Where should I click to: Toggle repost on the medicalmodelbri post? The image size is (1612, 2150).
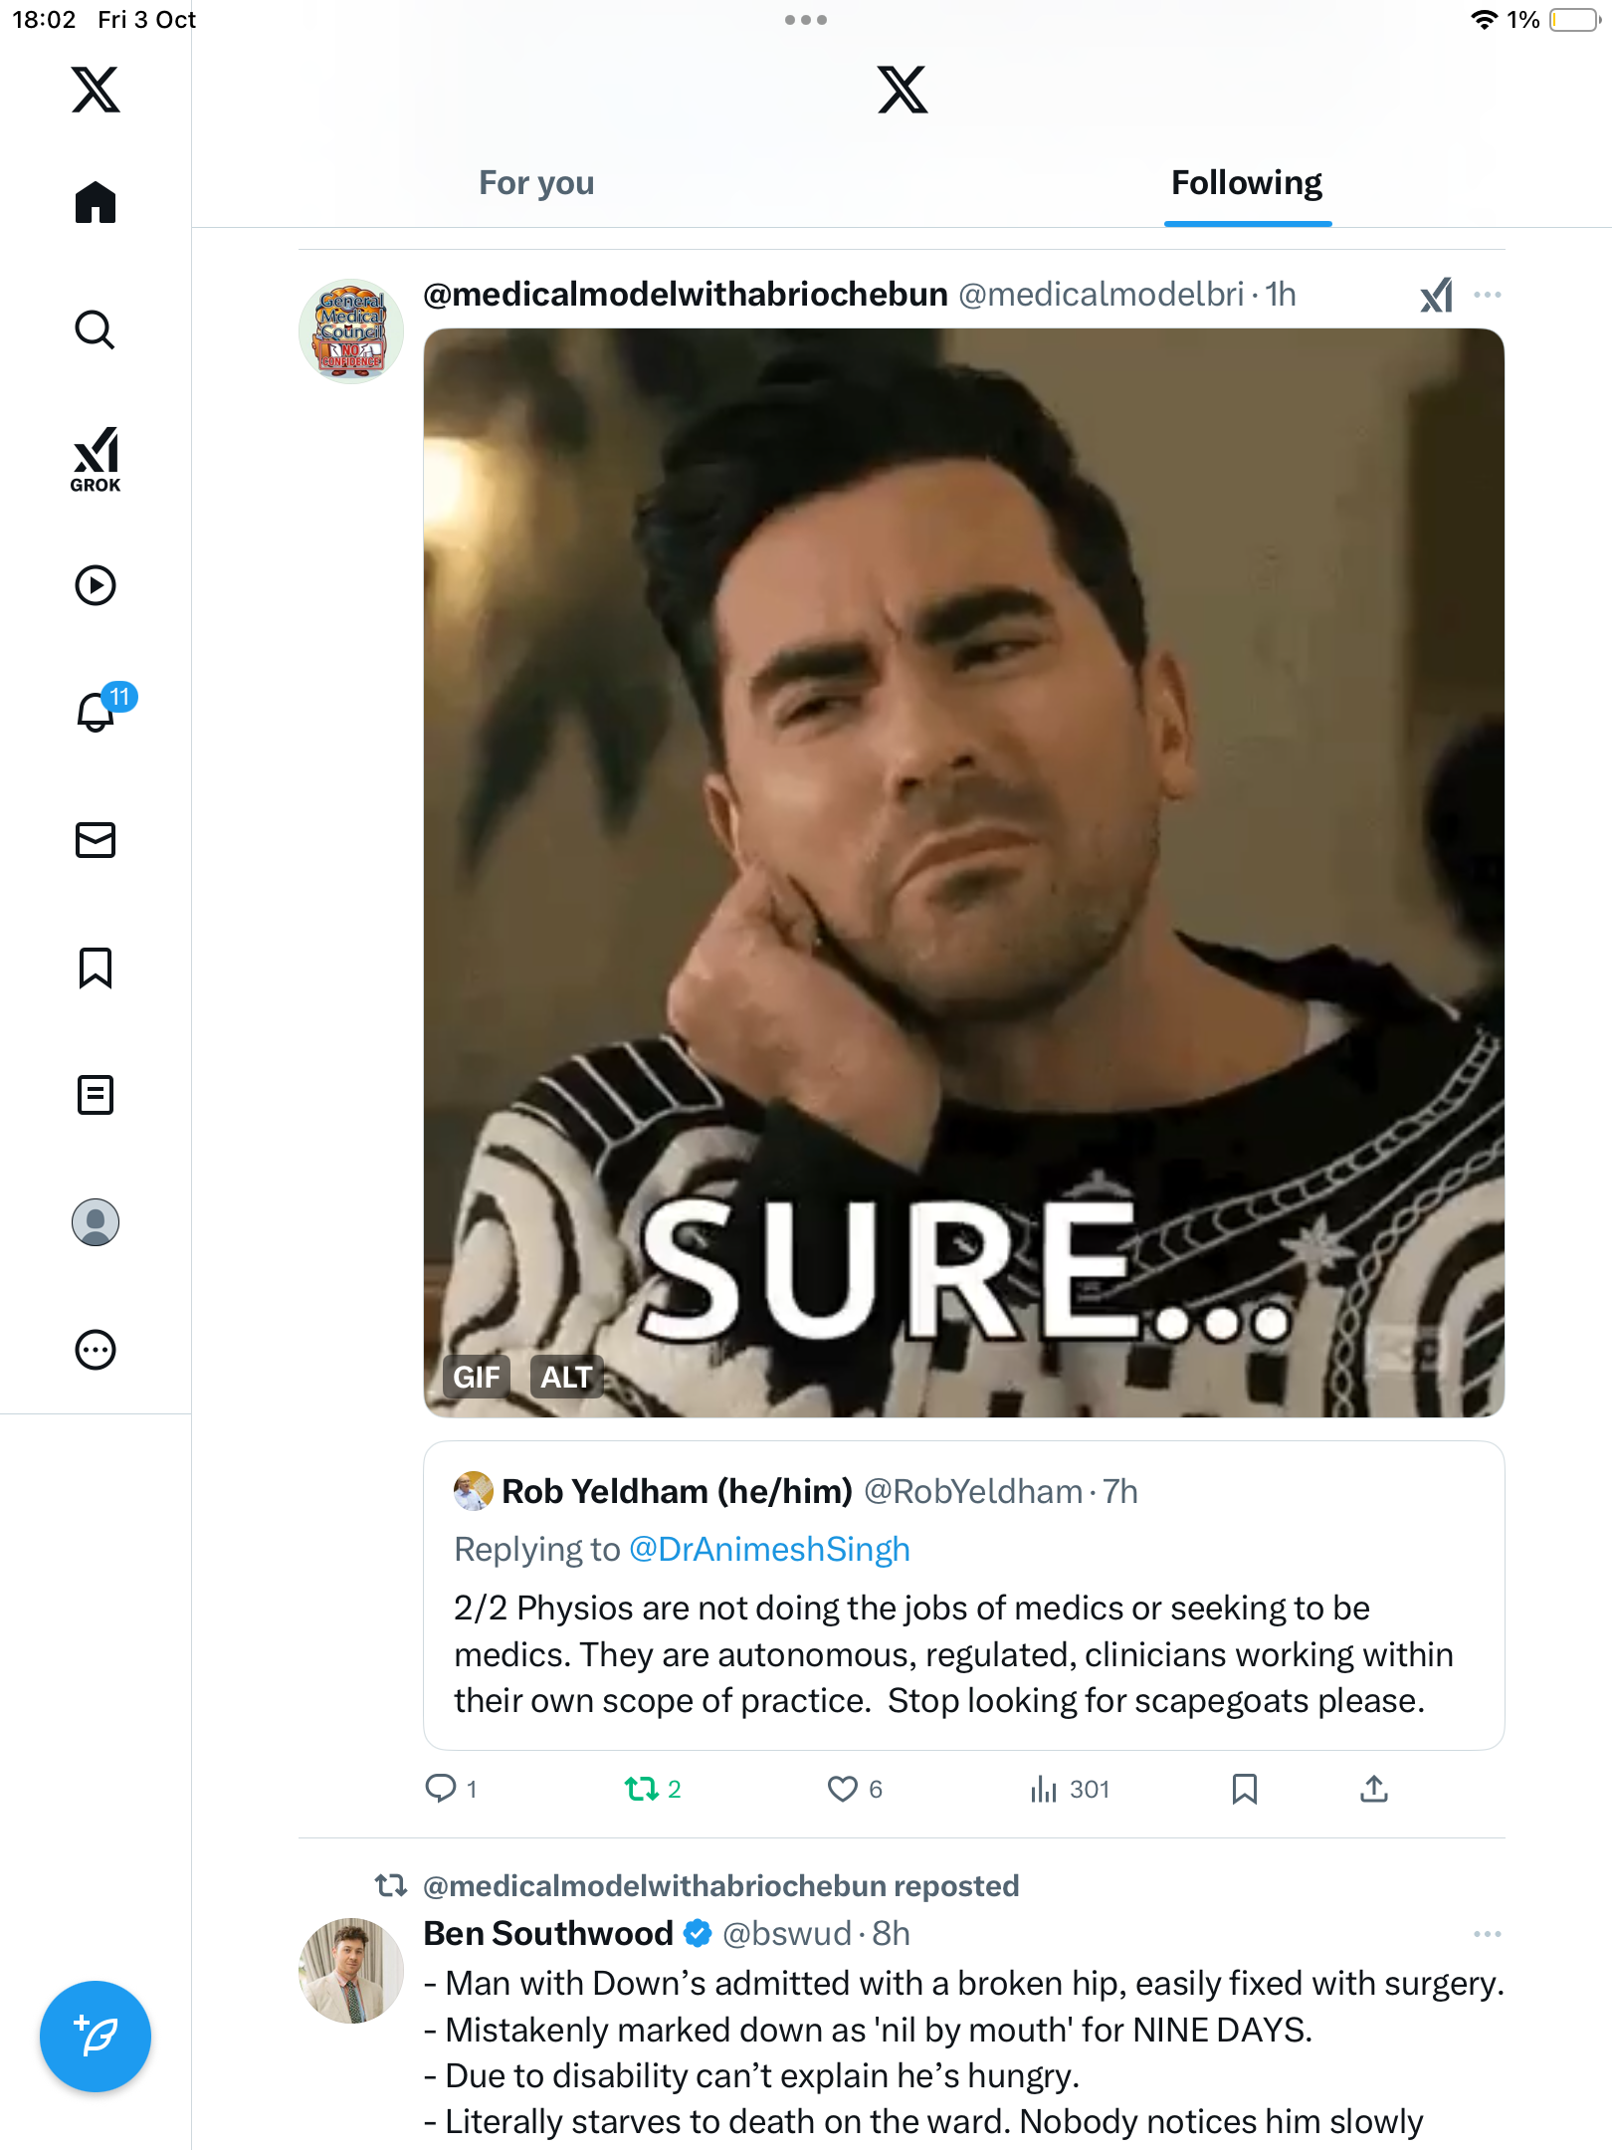coord(642,1789)
